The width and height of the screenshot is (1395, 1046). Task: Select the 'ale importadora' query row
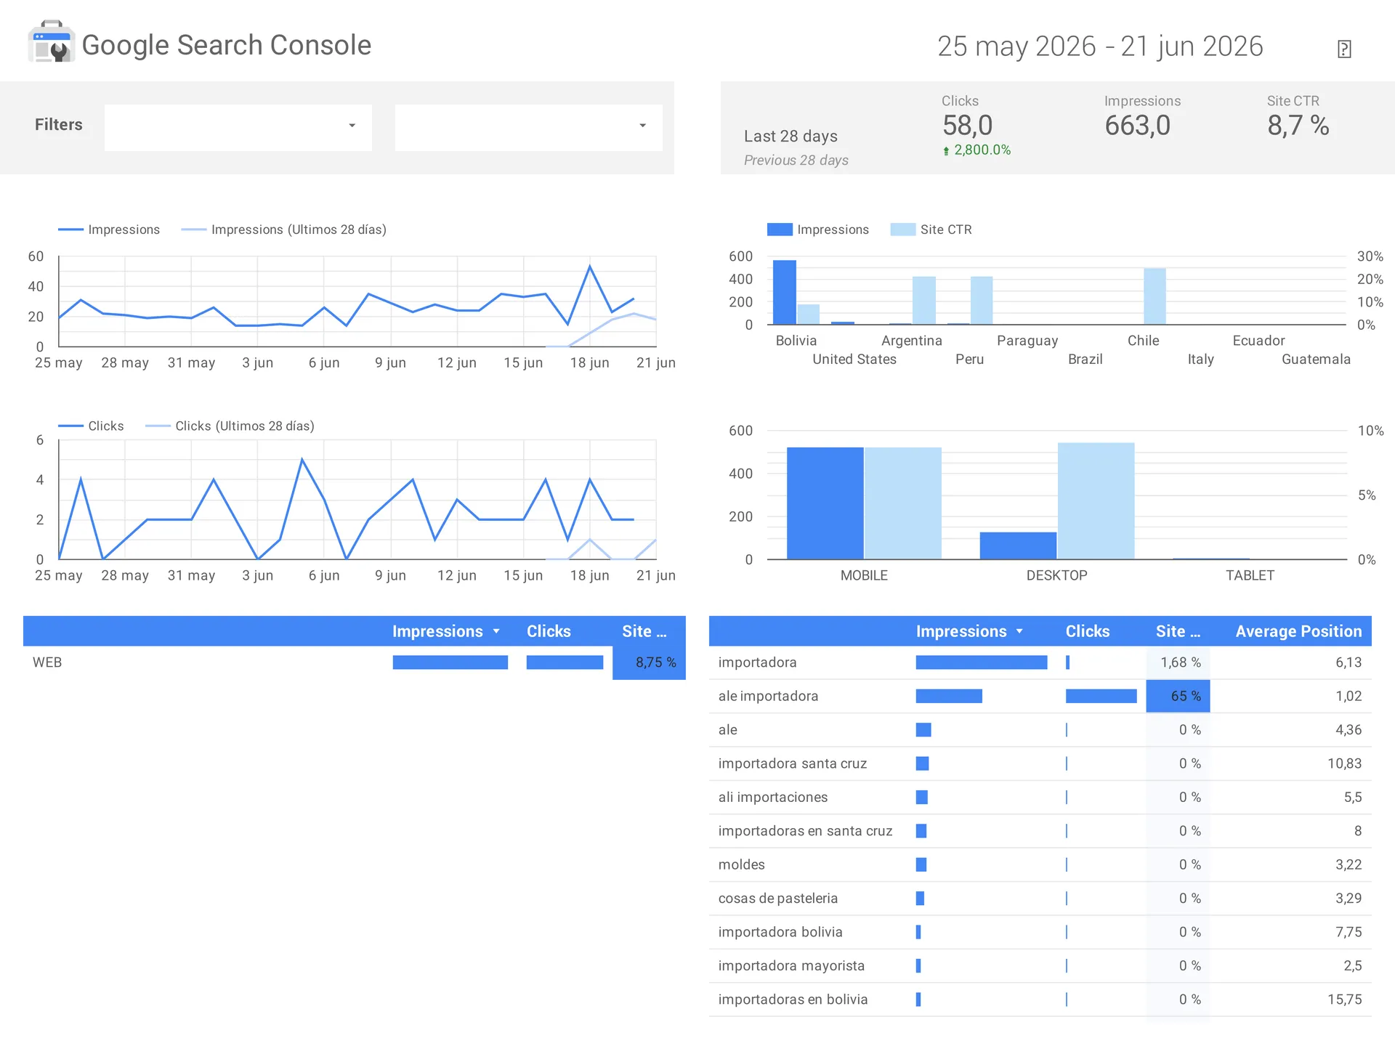tap(1040, 696)
